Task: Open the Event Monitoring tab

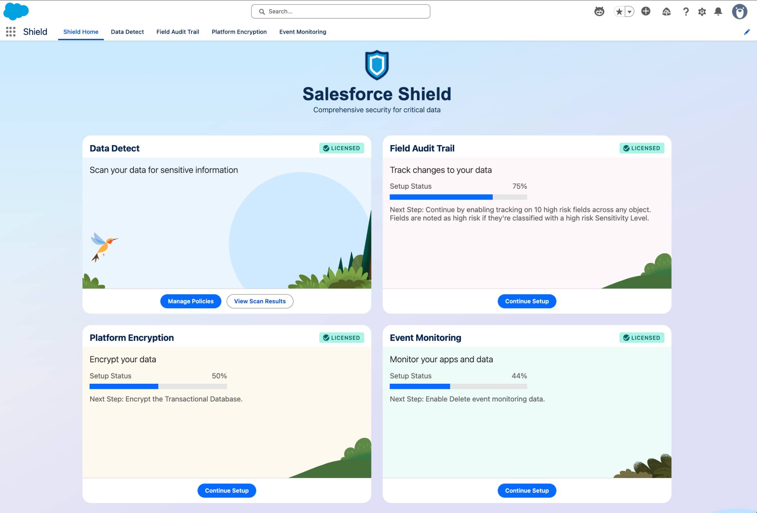Action: pos(303,32)
